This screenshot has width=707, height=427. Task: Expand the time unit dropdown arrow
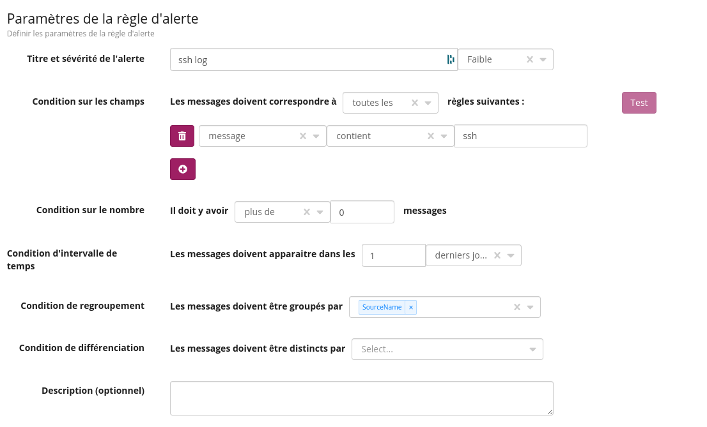511,255
